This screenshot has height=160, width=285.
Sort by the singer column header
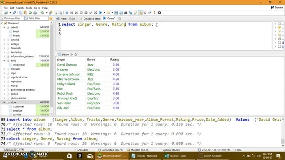(x=71, y=60)
